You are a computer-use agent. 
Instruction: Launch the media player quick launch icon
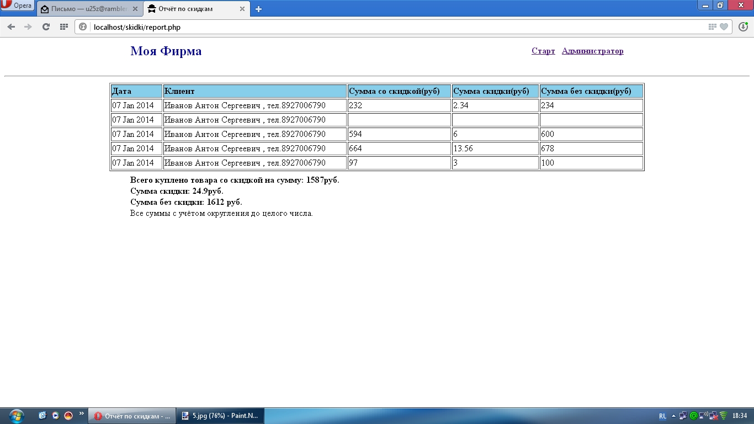(x=55, y=416)
